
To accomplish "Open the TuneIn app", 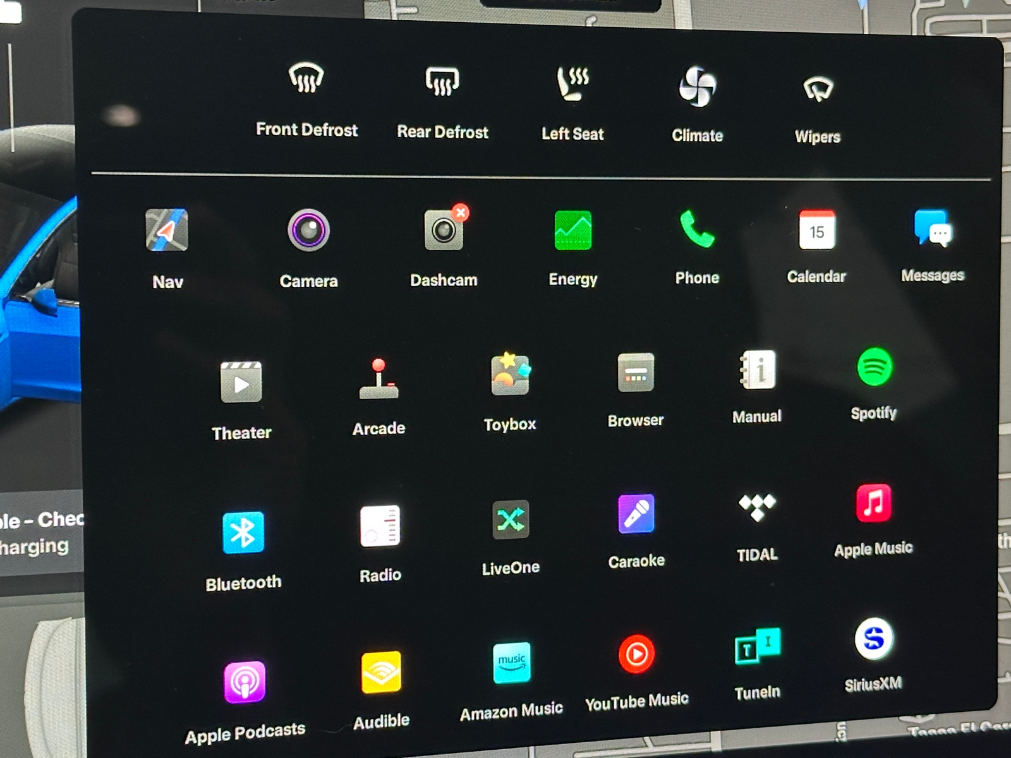I will tap(758, 646).
